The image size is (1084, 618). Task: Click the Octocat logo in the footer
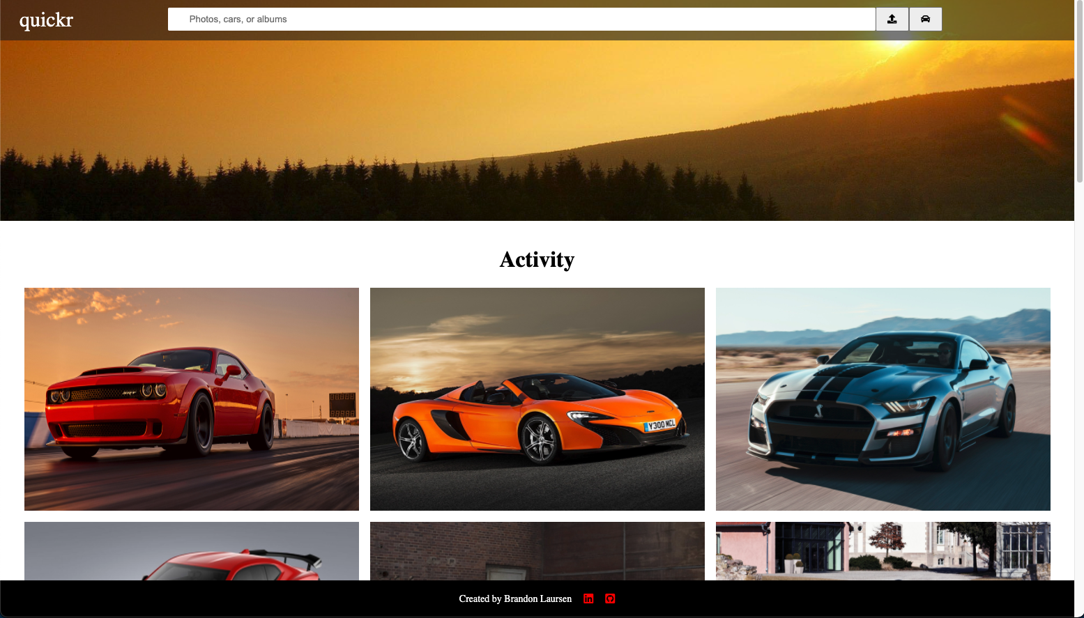tap(610, 598)
